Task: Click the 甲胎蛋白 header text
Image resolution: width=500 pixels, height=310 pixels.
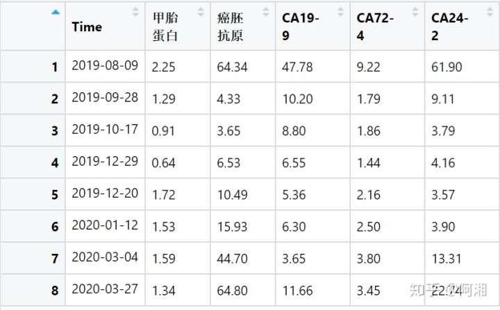Action: (x=165, y=27)
